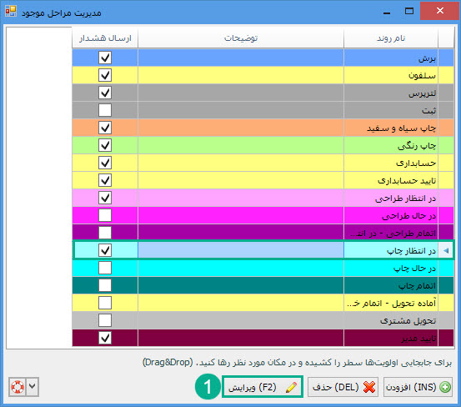Maximize the مدیریت مراحل موجود window
461x407 pixels.
[x=409, y=11]
